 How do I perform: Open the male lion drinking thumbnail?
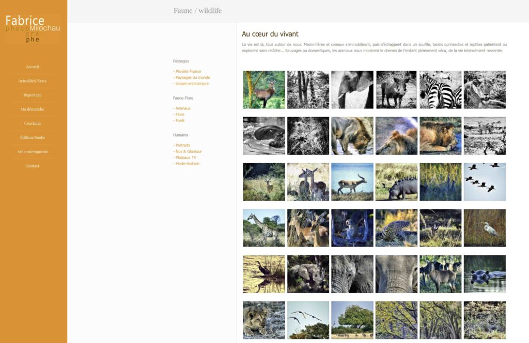coord(352,136)
